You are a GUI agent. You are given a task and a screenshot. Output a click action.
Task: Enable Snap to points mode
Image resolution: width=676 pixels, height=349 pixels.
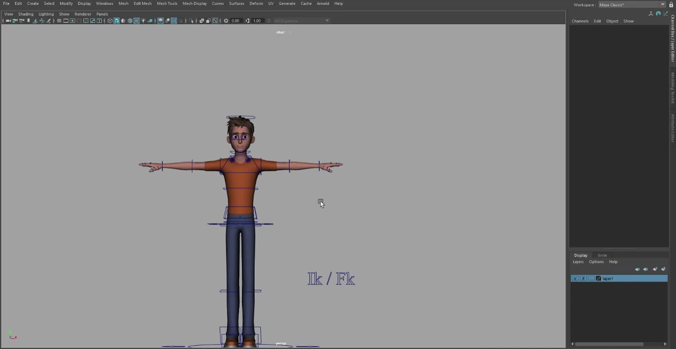(48, 21)
